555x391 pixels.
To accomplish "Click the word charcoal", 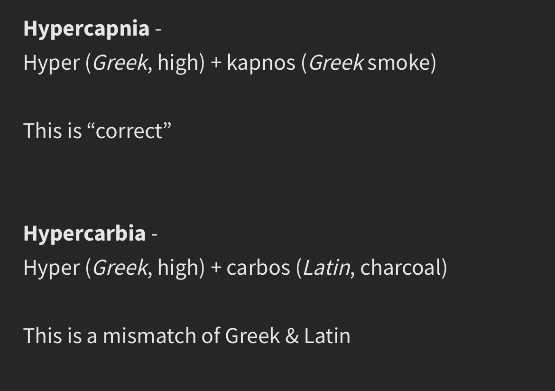I will [401, 268].
